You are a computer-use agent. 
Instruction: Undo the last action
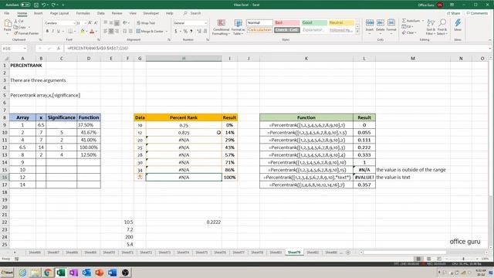pyautogui.click(x=44, y=5)
